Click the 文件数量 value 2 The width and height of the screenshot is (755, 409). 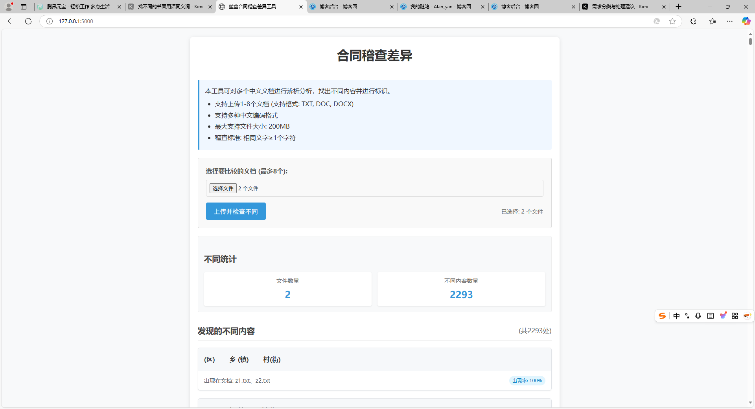(288, 295)
